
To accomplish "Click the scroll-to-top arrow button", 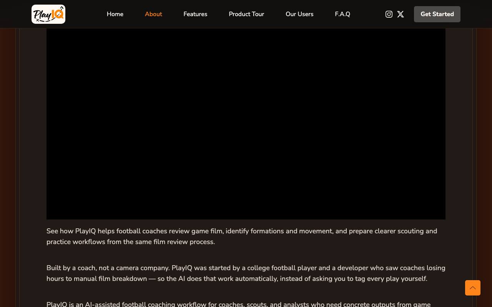I will 473,288.
